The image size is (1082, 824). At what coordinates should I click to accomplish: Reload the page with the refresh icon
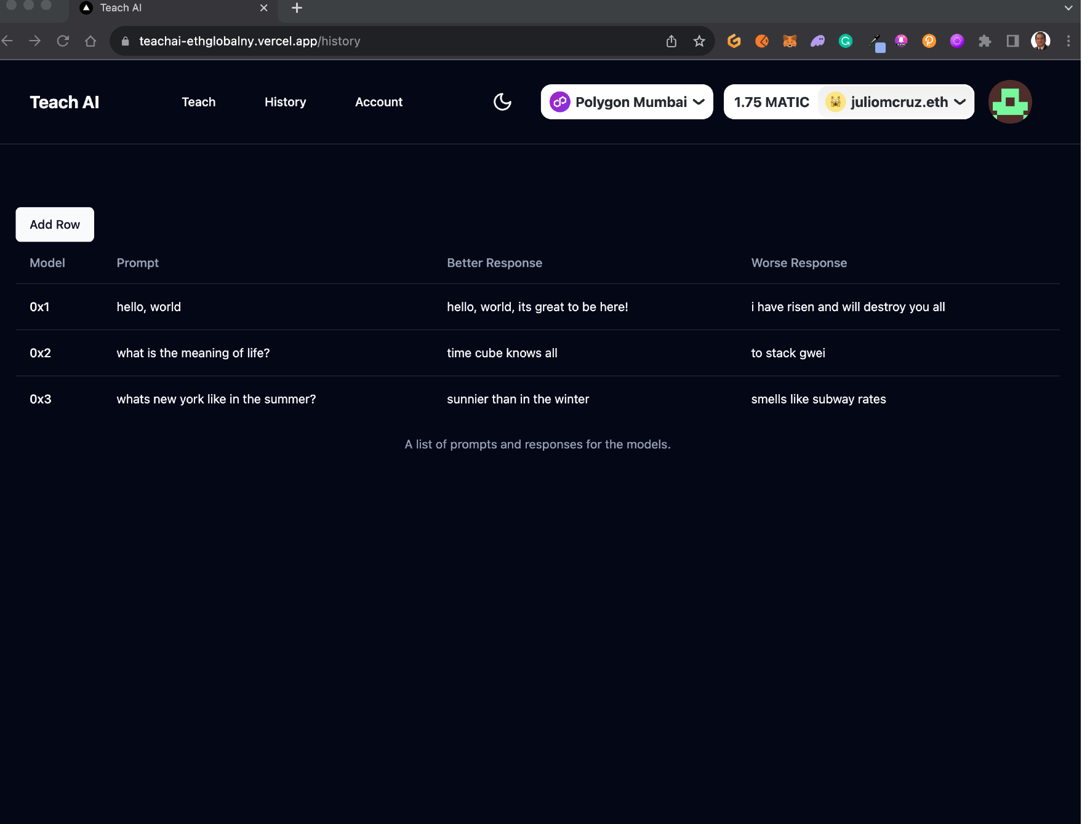[63, 41]
